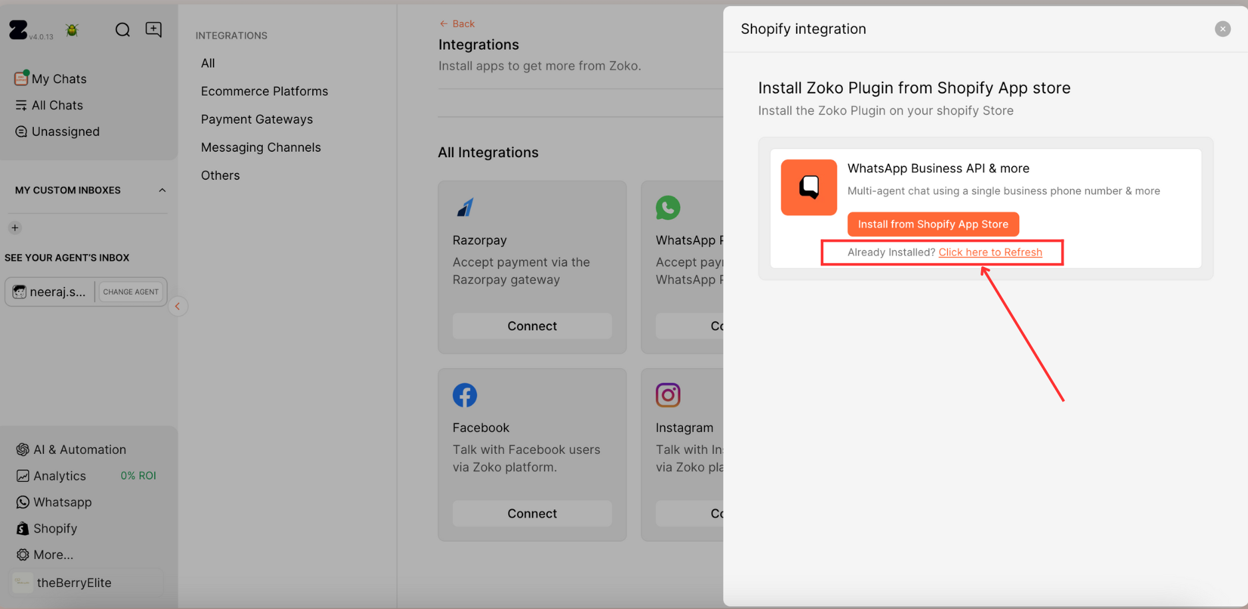This screenshot has width=1248, height=609.
Task: Open Whatsapp settings in sidebar
Action: 54,502
